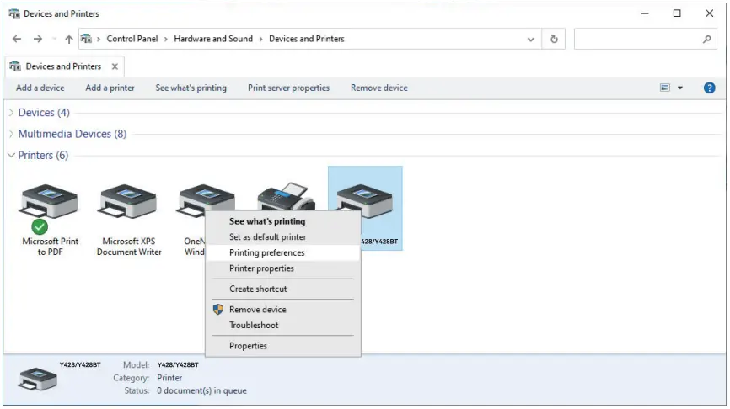
Task: Maximize the Devices and Printers window
Action: [x=677, y=13]
